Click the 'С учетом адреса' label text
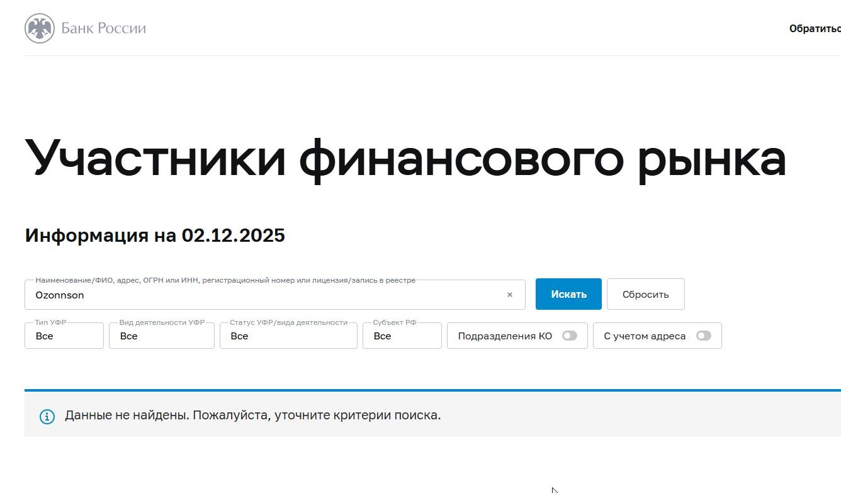 coord(644,336)
